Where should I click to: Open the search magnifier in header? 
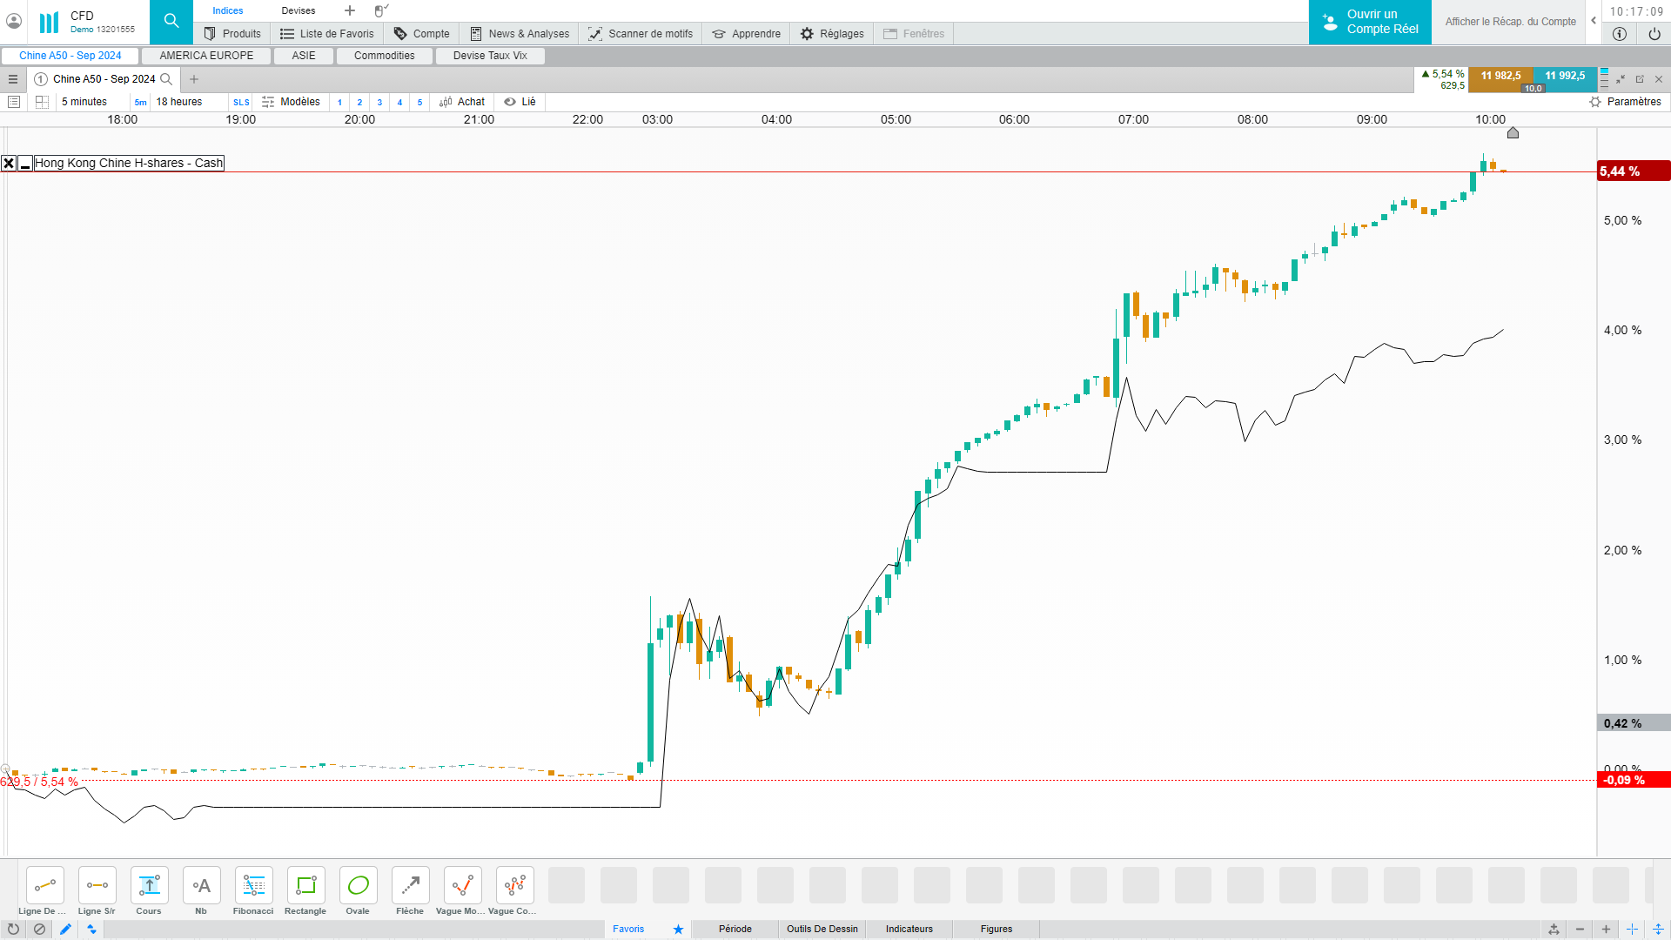tap(171, 21)
